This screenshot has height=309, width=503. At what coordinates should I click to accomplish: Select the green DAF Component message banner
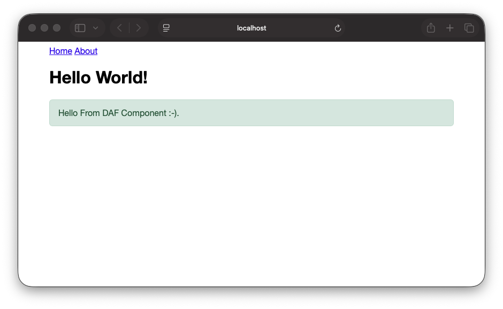251,113
